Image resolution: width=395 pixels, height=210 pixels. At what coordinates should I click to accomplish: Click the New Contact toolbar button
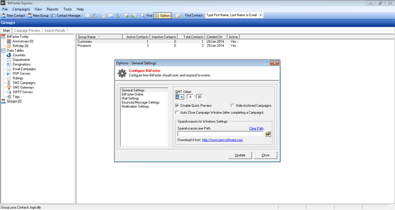(x=14, y=16)
